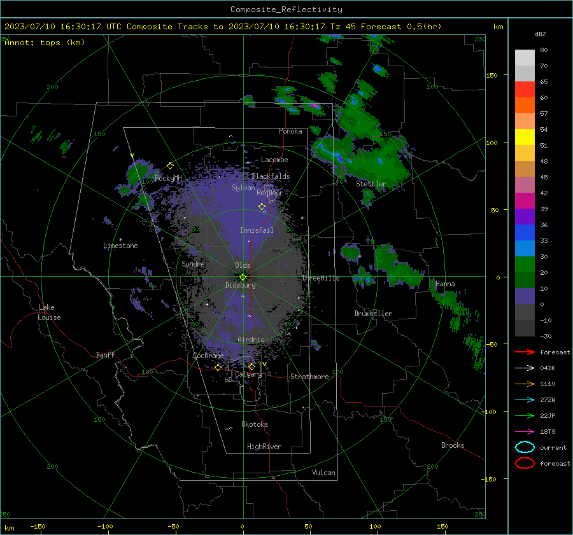Click the Olds label
The height and width of the screenshot is (535, 573).
coord(243,265)
